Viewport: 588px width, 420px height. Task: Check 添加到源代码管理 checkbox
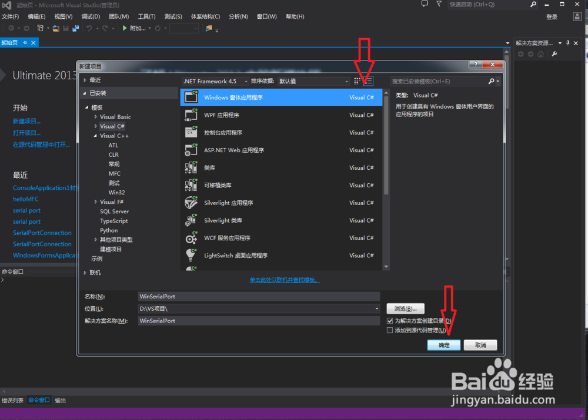[390, 330]
